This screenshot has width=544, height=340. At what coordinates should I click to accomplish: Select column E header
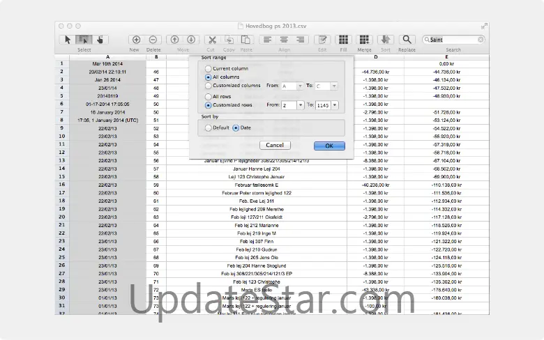[x=446, y=57]
